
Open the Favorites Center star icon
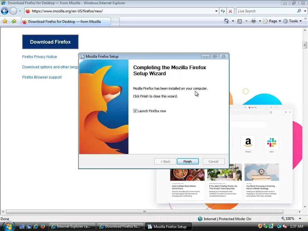point(5,21)
